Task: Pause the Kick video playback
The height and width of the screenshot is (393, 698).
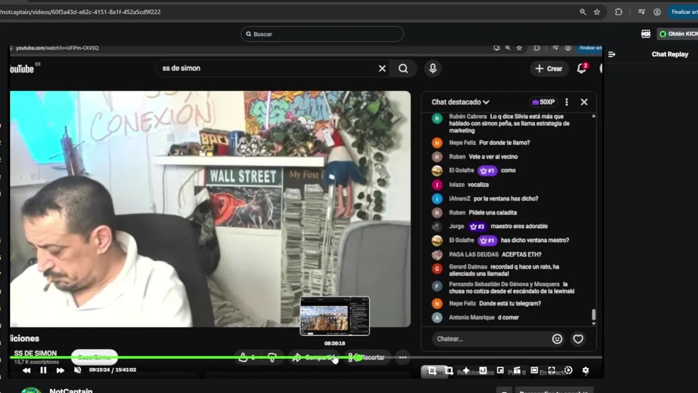Action: coord(43,370)
